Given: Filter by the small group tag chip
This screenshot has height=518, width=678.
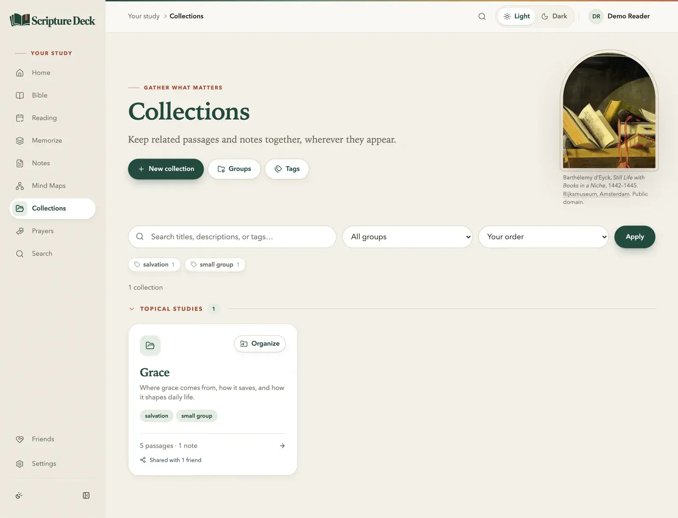Looking at the screenshot, I should (215, 265).
